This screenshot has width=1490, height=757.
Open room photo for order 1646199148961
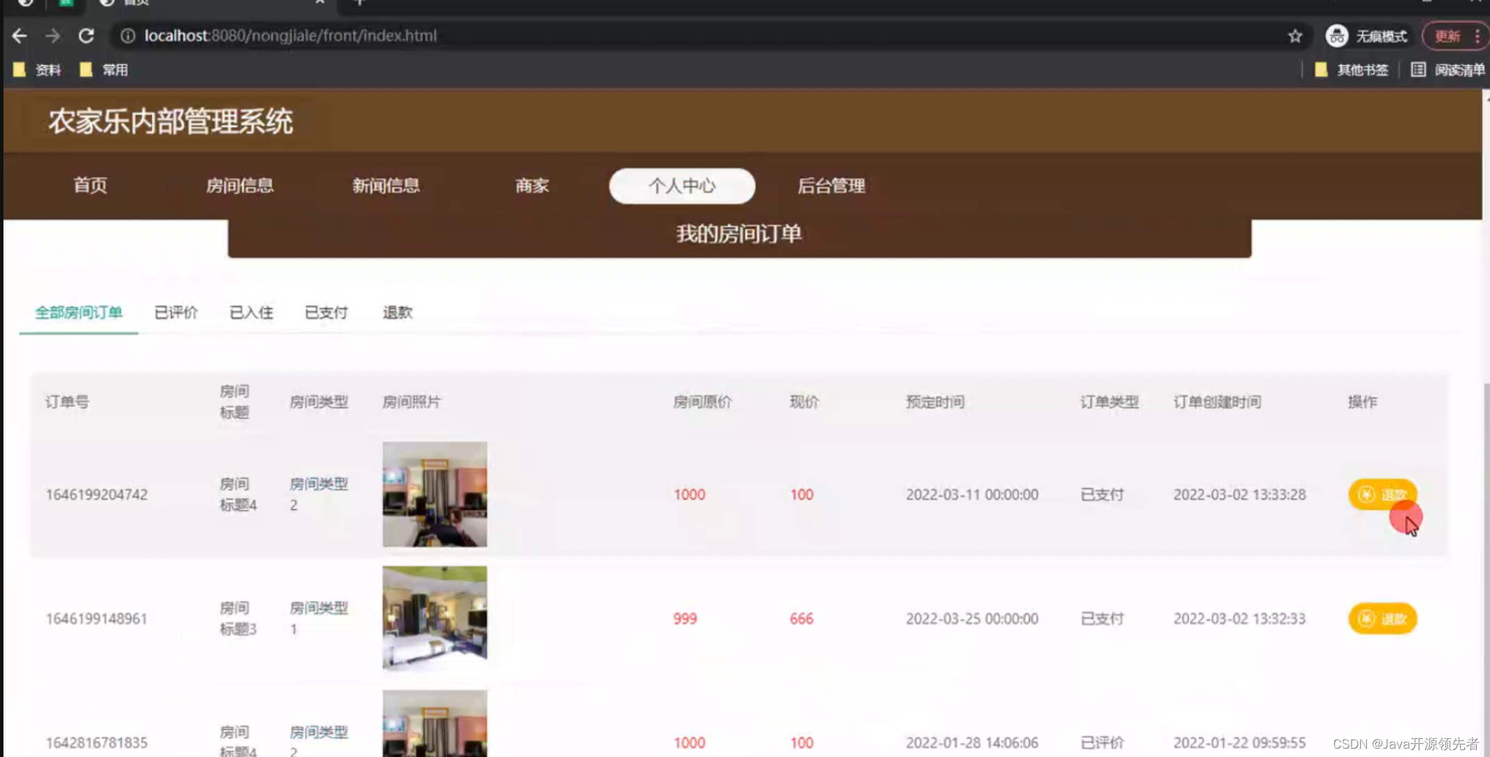tap(435, 617)
